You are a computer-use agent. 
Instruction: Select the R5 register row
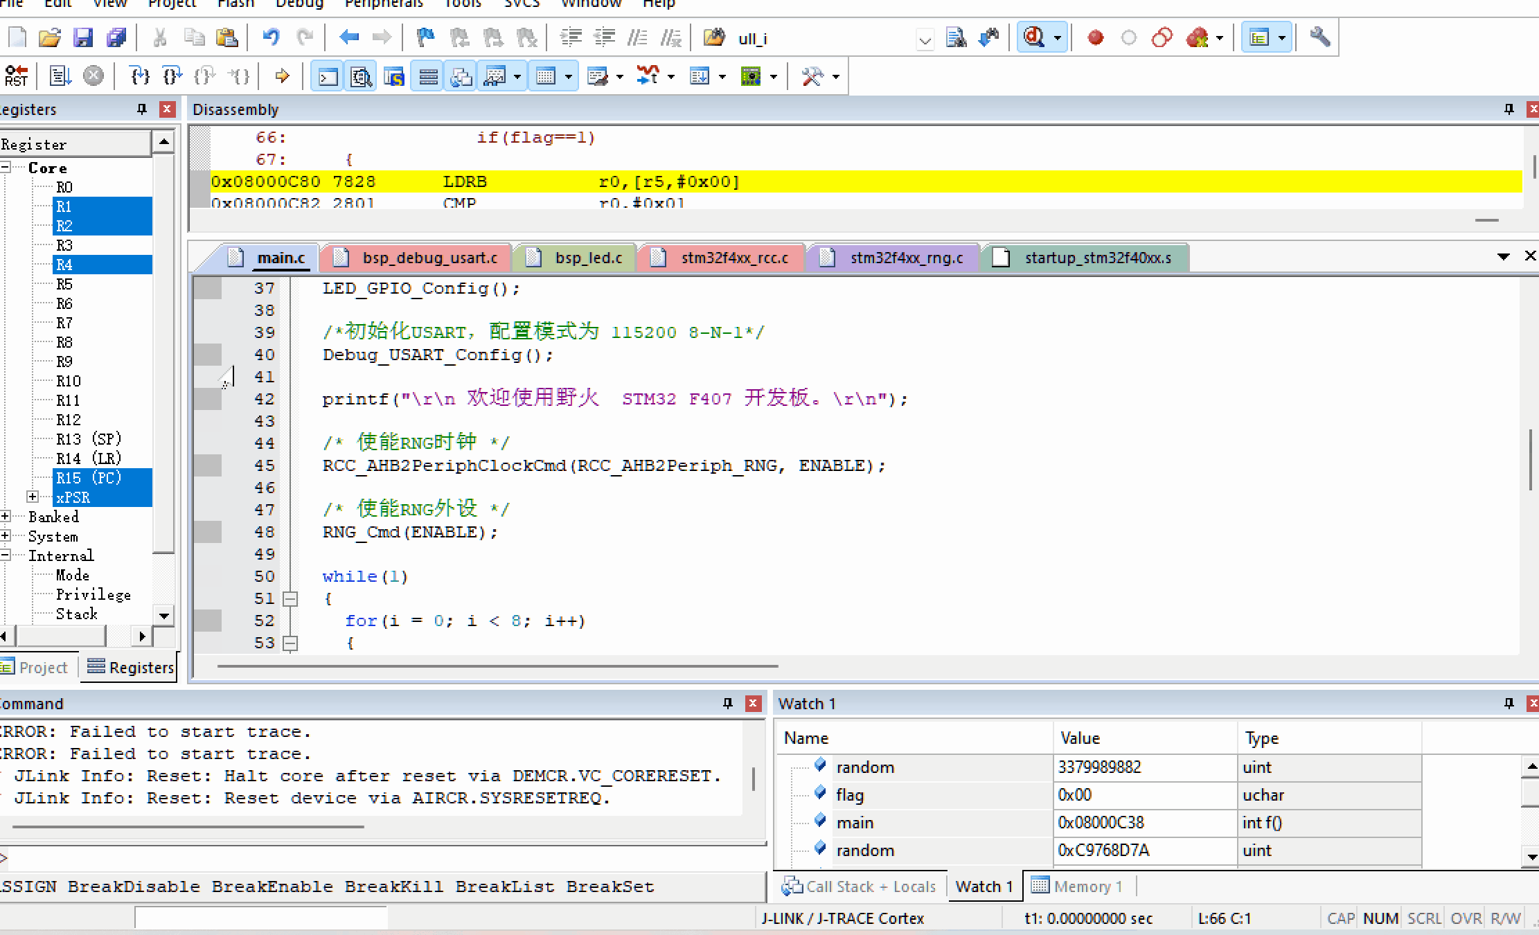tap(64, 284)
